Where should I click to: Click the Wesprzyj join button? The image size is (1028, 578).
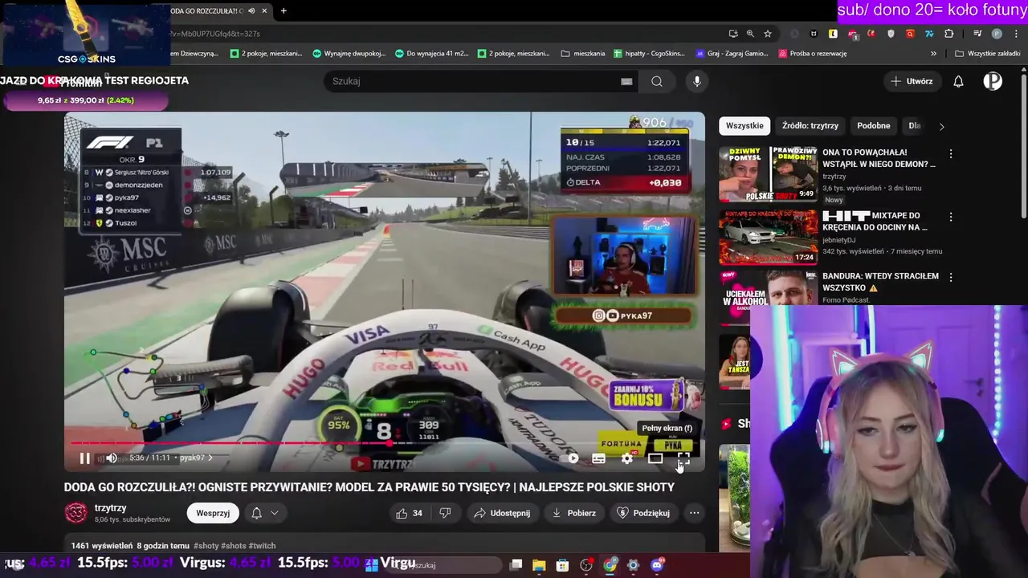point(213,513)
